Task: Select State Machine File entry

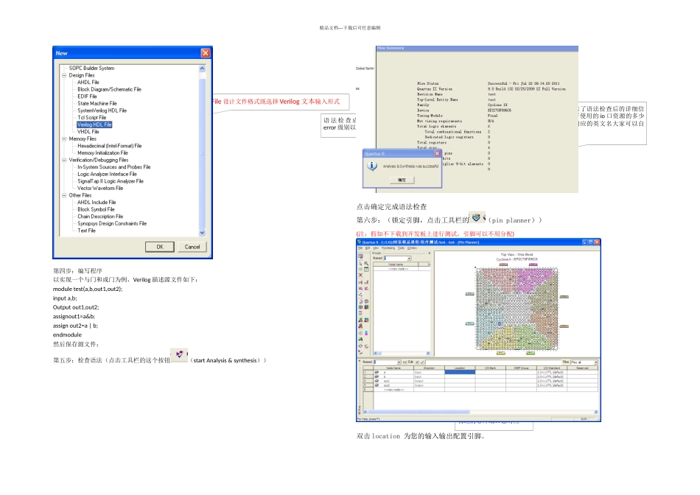Action: point(97,104)
